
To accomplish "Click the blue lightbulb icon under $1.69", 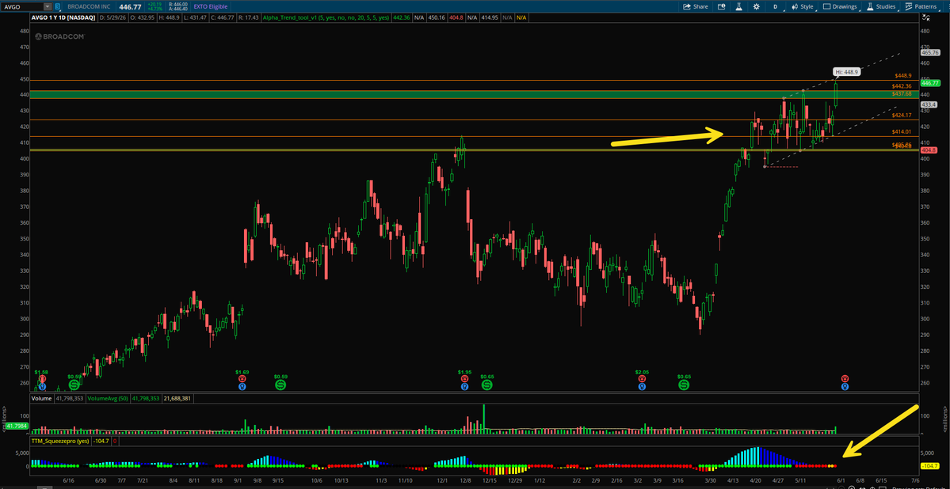I will (x=242, y=385).
